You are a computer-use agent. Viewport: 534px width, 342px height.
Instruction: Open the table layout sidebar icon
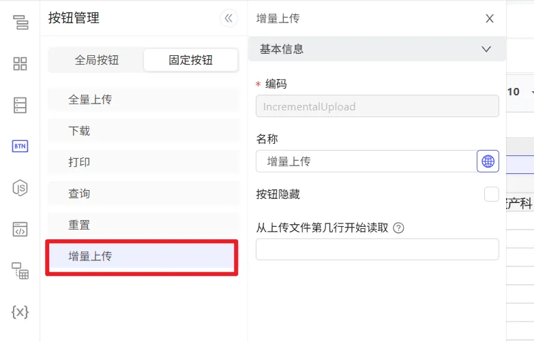[x=20, y=270]
